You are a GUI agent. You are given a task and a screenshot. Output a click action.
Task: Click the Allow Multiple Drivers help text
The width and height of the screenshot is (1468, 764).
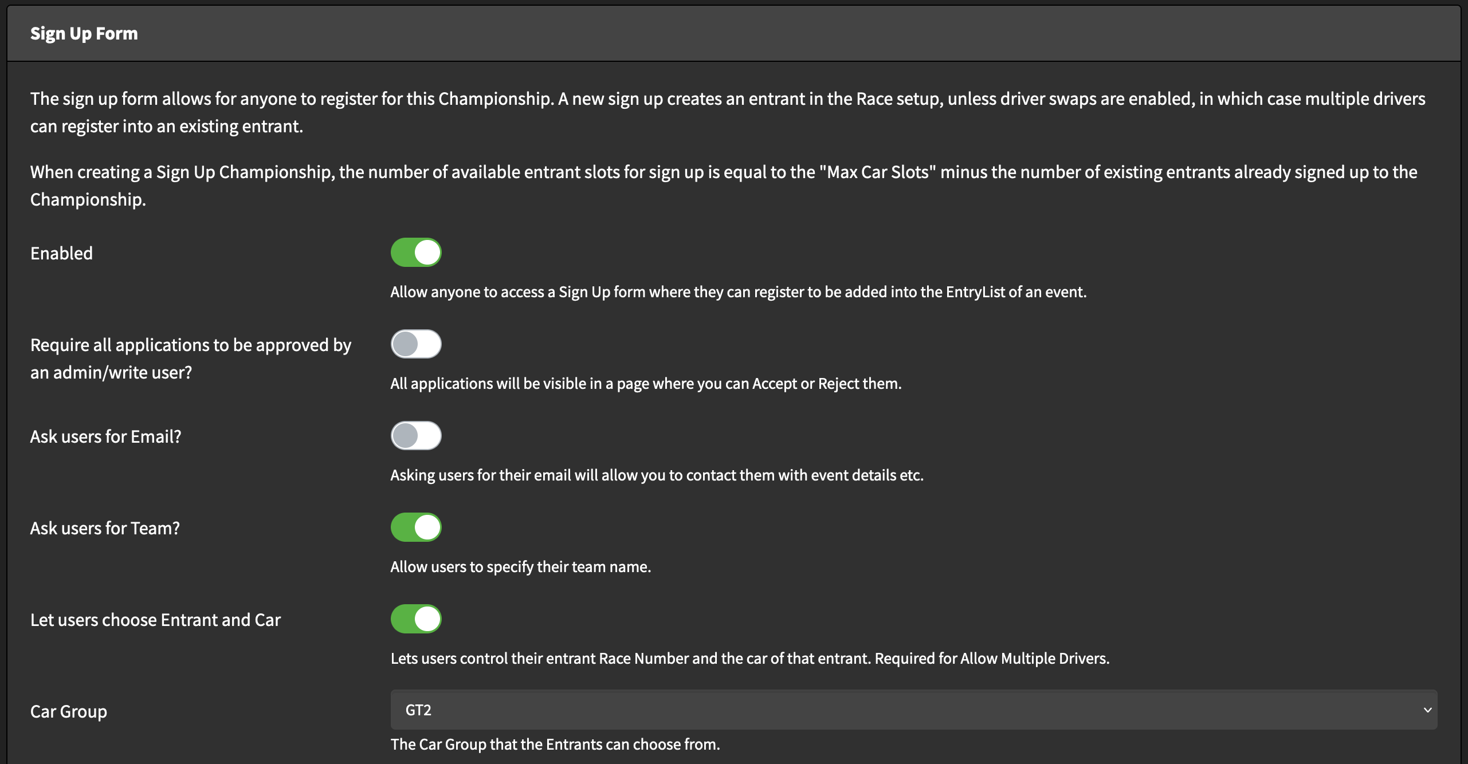pyautogui.click(x=749, y=659)
